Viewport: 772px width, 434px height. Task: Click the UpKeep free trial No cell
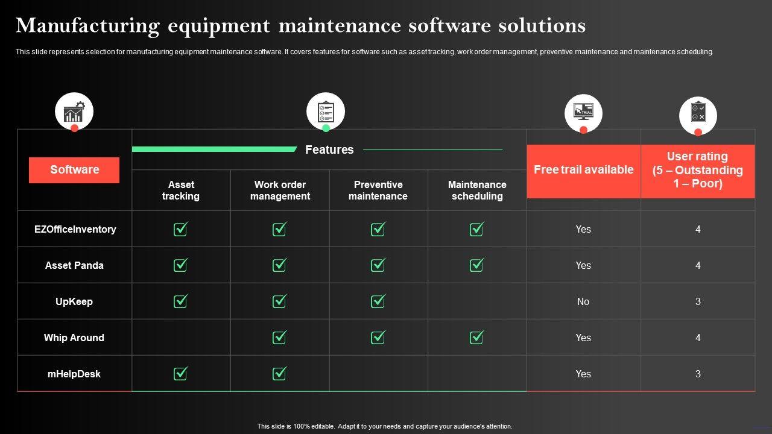[583, 301]
